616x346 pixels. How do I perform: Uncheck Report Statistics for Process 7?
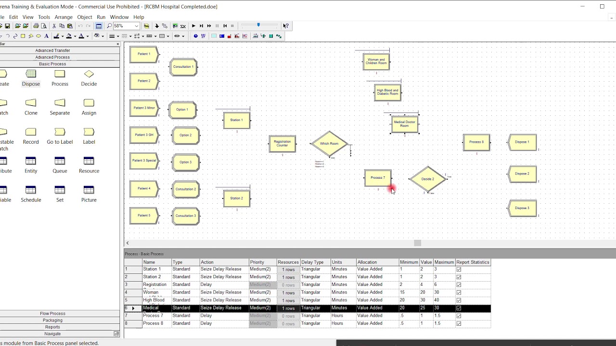pos(459,316)
